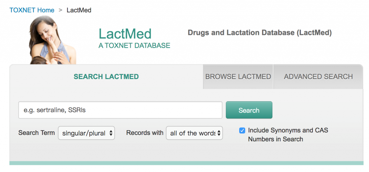369x172 pixels.
Task: Click the Include Synonyms and CAS Numbers label
Action: pyautogui.click(x=288, y=135)
